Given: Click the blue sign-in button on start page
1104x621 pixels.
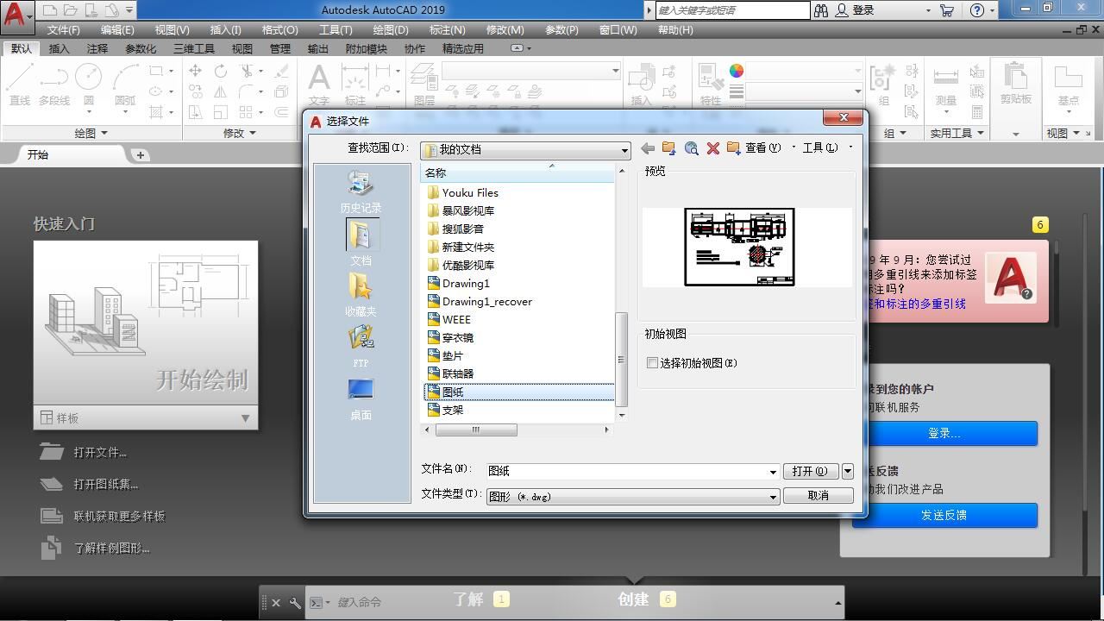Looking at the screenshot, I should [944, 434].
